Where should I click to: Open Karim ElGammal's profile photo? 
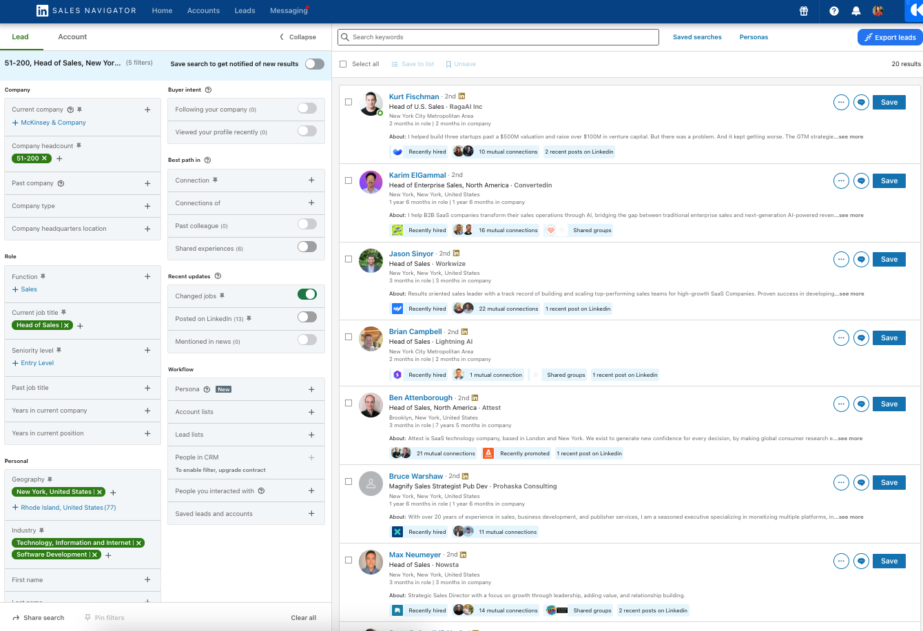click(371, 182)
